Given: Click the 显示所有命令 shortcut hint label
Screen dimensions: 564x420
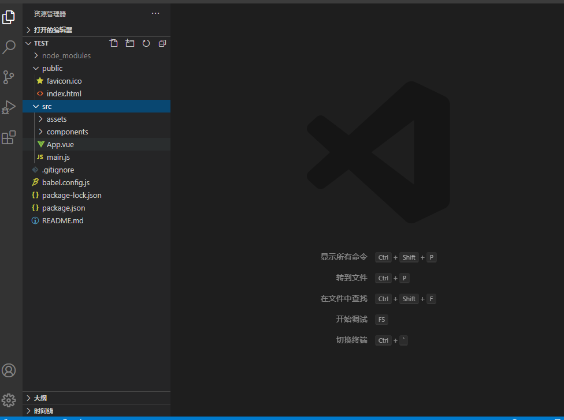Looking at the screenshot, I should click(344, 257).
